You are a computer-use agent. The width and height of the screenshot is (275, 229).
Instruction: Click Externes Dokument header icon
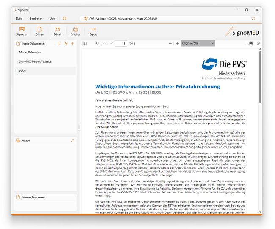tap(18, 197)
